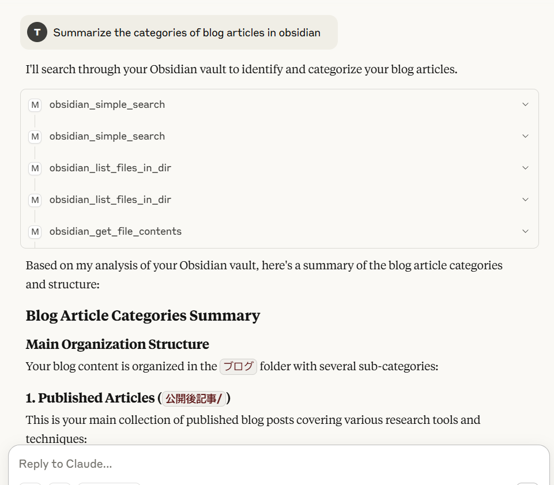The width and height of the screenshot is (554, 485).
Task: Click the M icon beside first obsidian_simple_search
Action: 35,105
